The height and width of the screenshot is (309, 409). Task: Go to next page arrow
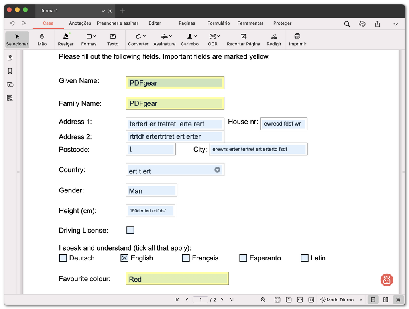pos(222,300)
